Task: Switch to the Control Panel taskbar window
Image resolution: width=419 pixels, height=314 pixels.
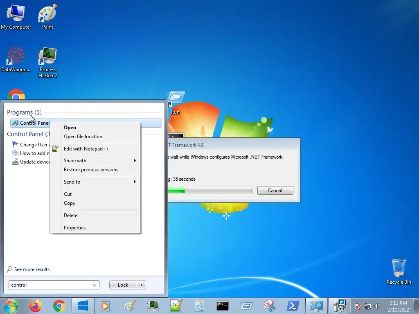Action: [x=316, y=306]
